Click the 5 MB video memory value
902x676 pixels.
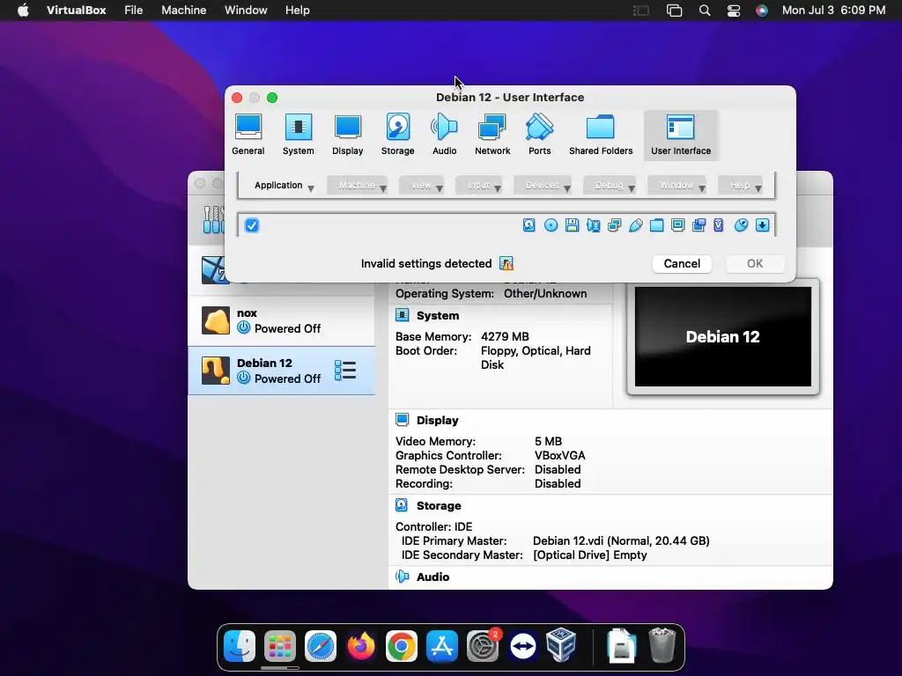[548, 442]
